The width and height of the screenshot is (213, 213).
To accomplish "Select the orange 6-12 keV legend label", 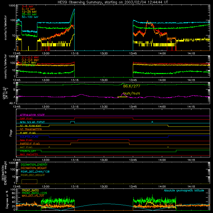I will click(28, 9).
